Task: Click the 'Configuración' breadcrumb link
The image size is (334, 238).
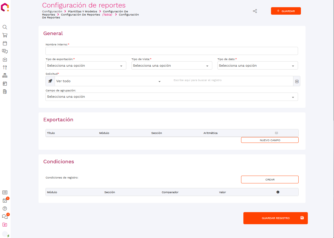Action: click(x=52, y=11)
